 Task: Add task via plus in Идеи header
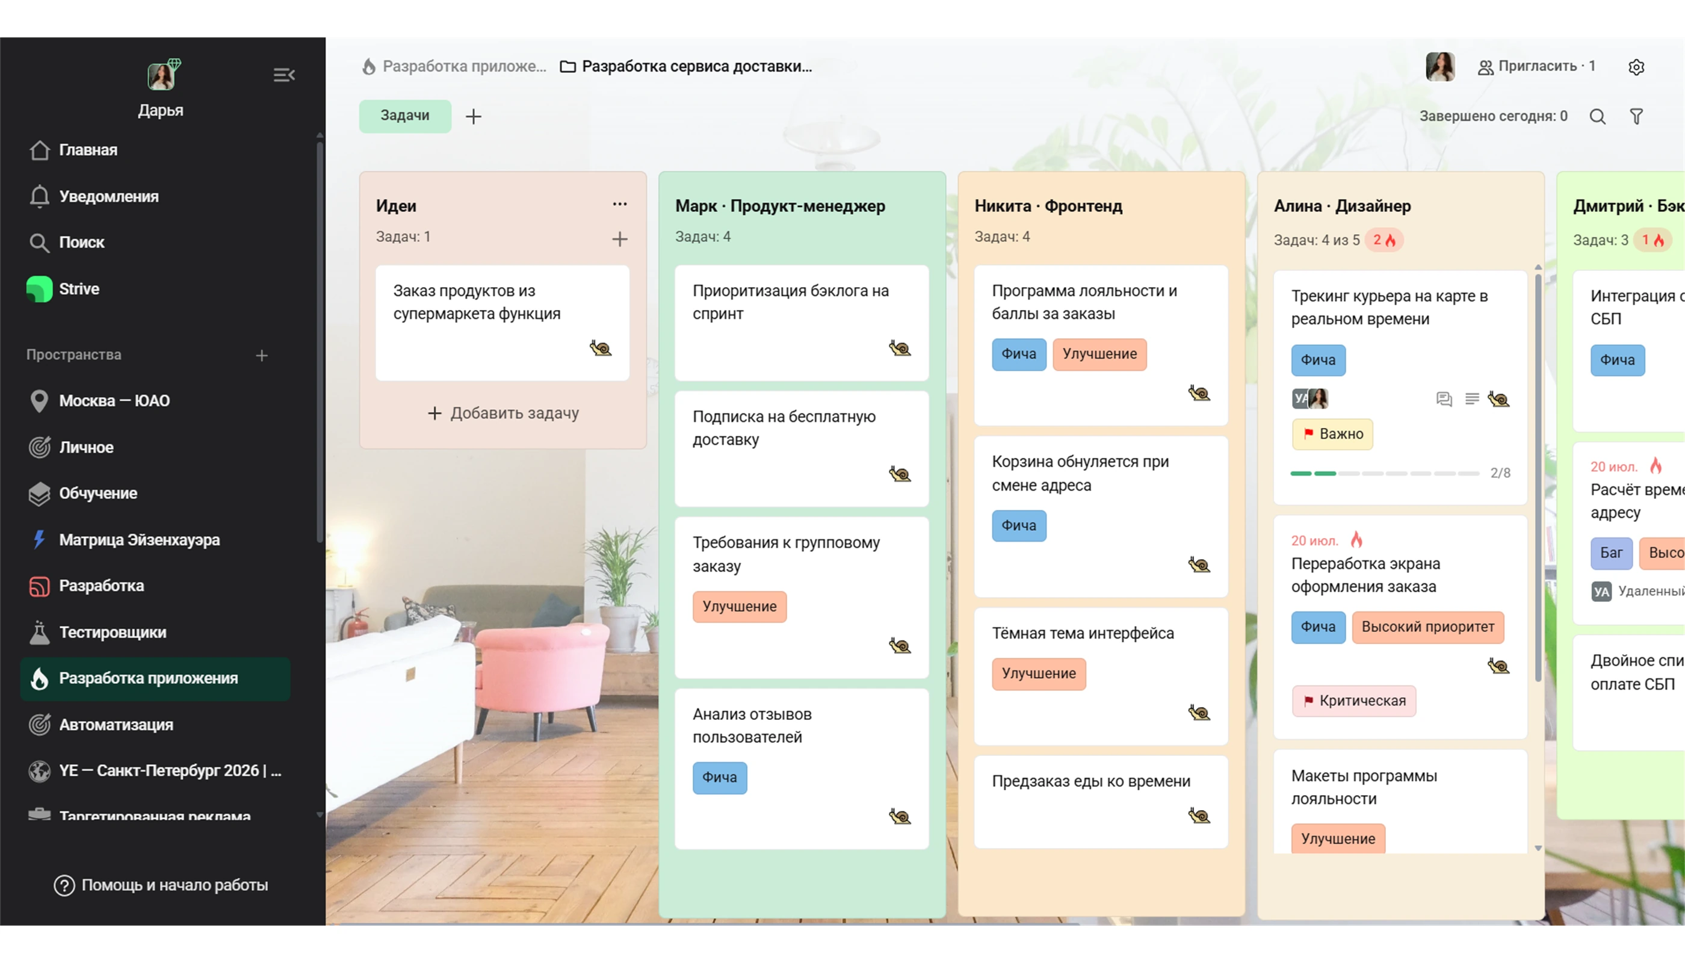pyautogui.click(x=620, y=239)
